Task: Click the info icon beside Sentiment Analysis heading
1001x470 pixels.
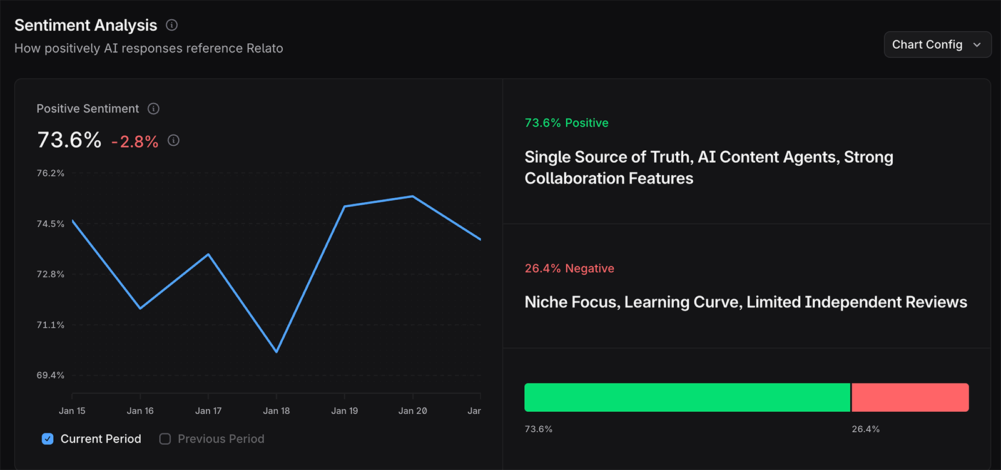Action: point(172,25)
